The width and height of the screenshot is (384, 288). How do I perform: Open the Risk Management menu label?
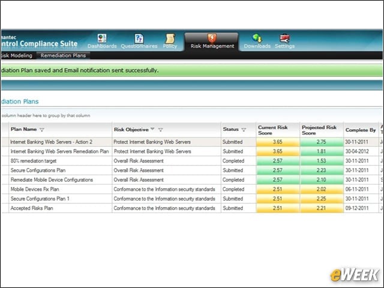coord(212,46)
